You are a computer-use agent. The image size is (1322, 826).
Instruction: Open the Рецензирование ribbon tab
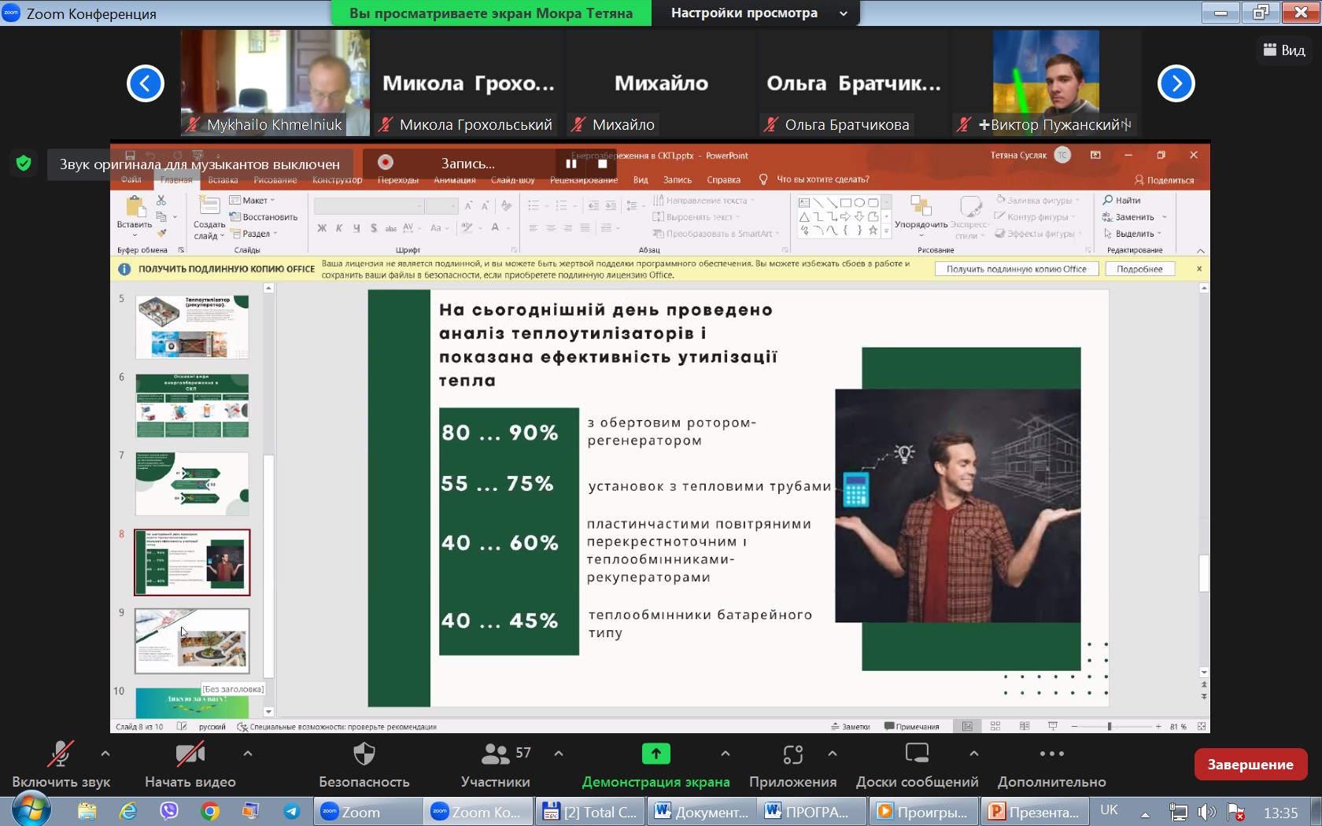[584, 180]
